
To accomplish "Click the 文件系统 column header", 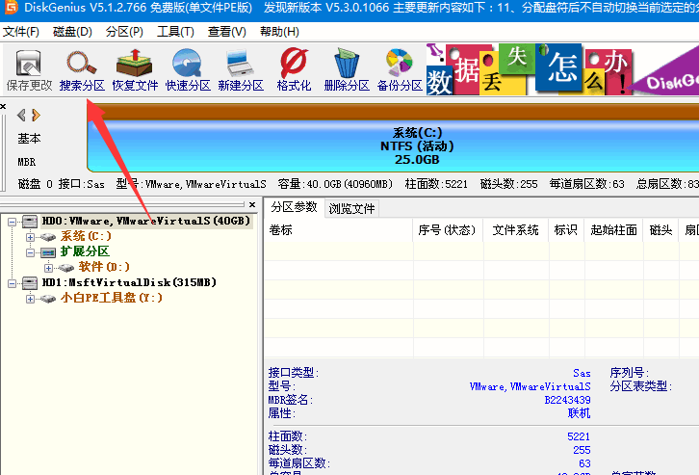I will [x=515, y=230].
